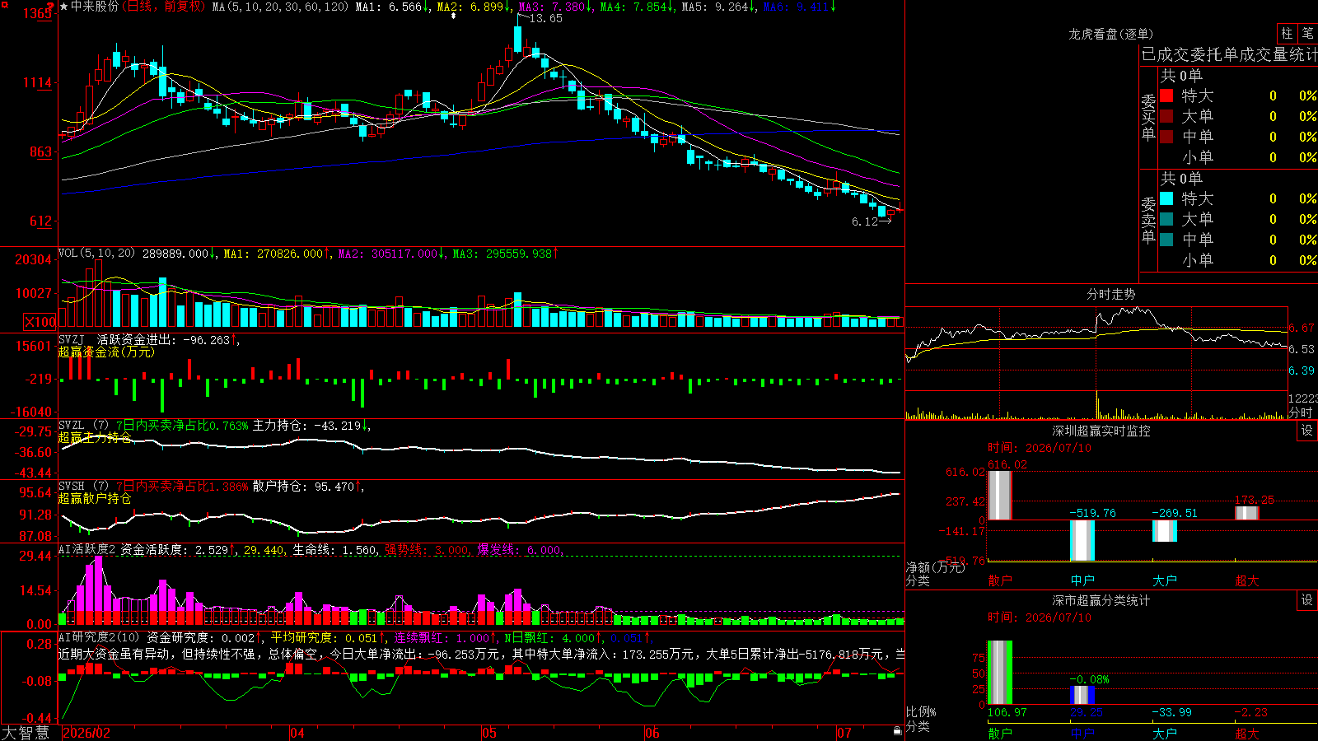1318x741 pixels.
Task: Click the SVZL (7) indicator name
Action: (x=83, y=425)
